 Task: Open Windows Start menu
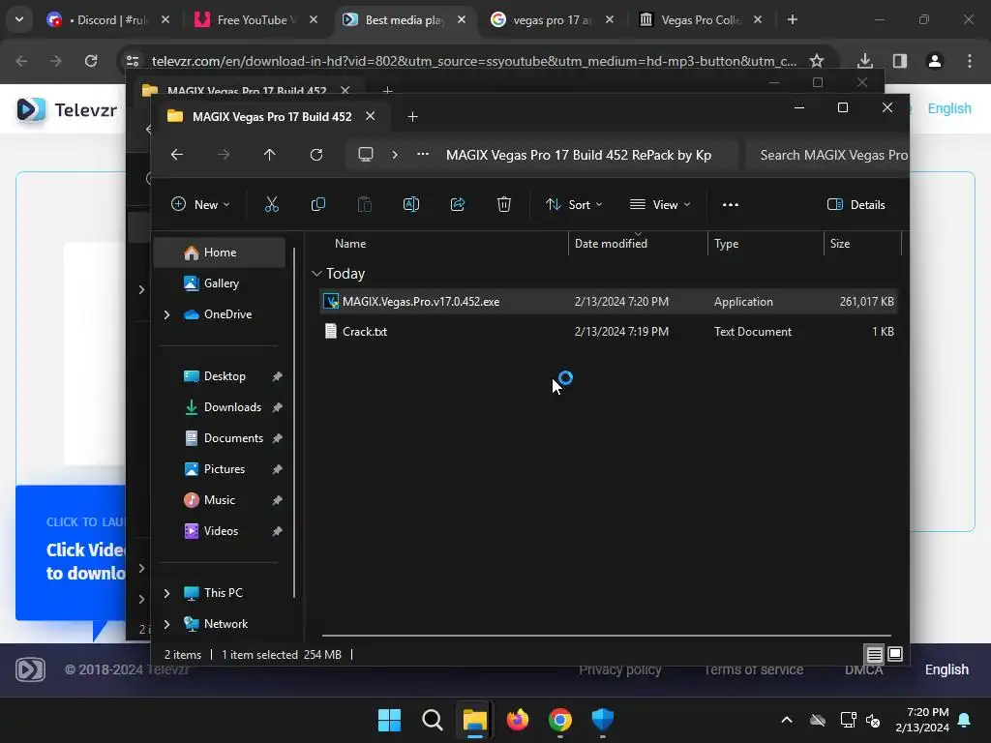coord(389,720)
